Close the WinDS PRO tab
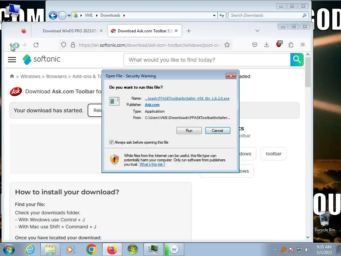341x256 pixels. 101,31
